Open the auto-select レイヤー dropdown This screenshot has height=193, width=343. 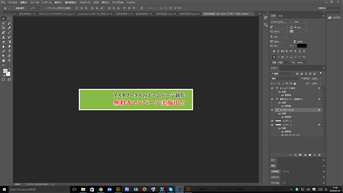point(34,8)
